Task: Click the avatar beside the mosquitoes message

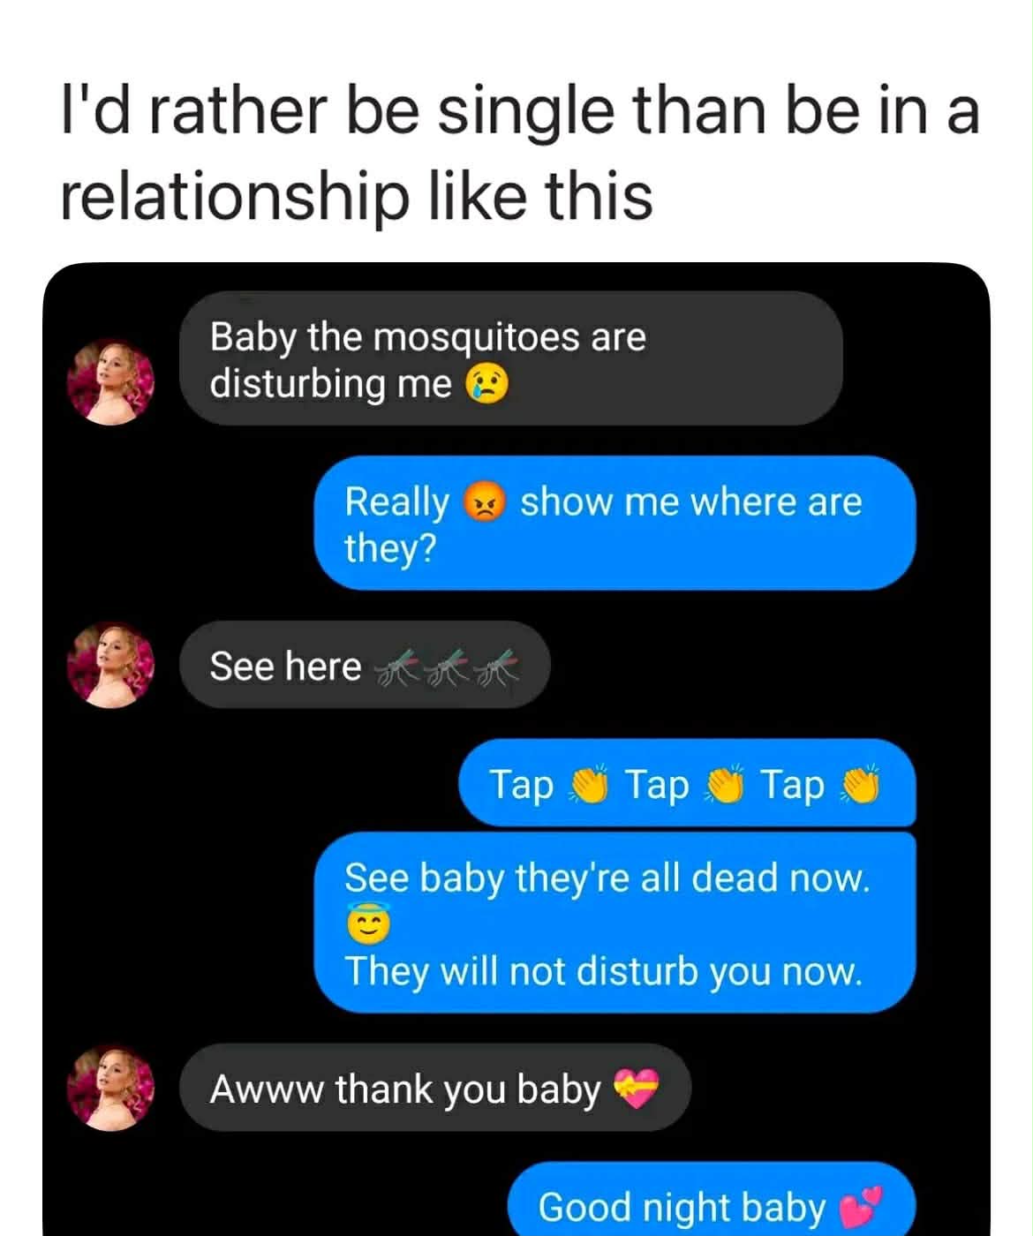Action: pyautogui.click(x=111, y=382)
